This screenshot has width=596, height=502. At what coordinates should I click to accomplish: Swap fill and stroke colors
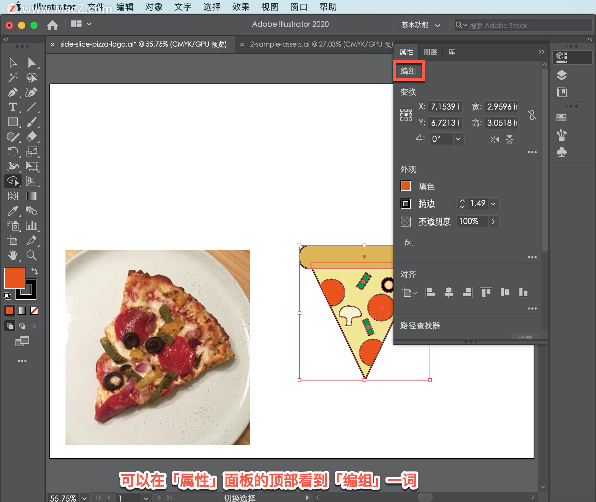pyautogui.click(x=35, y=271)
